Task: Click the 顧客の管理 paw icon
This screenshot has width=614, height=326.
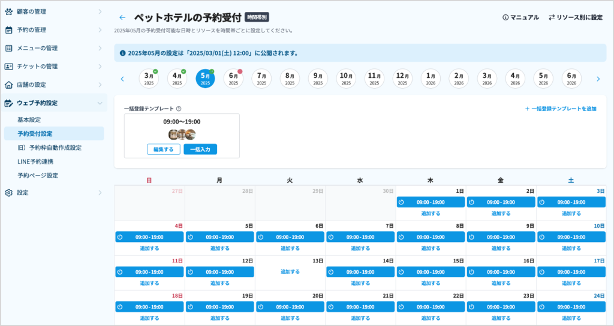Action: pos(8,11)
